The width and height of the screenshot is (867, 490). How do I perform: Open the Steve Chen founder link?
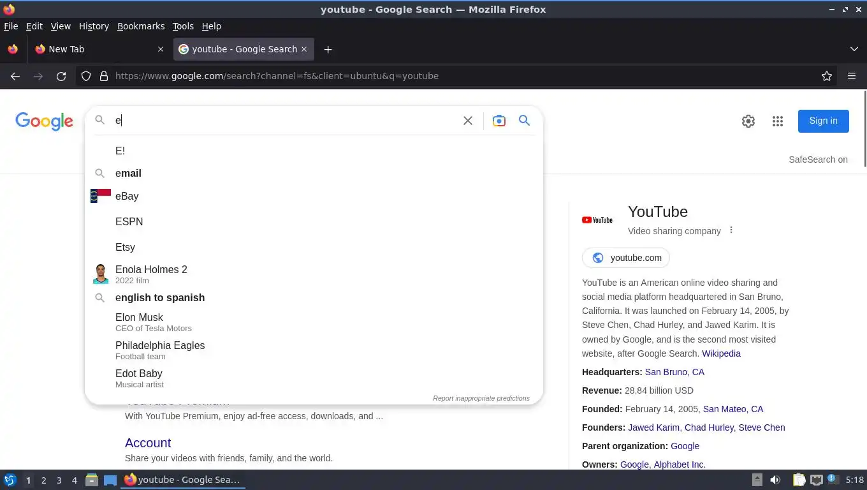coord(762,427)
